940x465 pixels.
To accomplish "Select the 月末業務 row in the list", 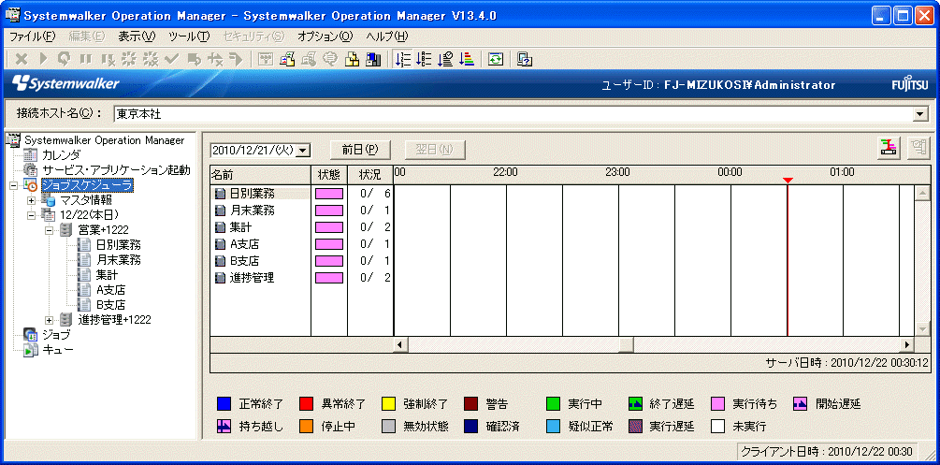I will (253, 211).
